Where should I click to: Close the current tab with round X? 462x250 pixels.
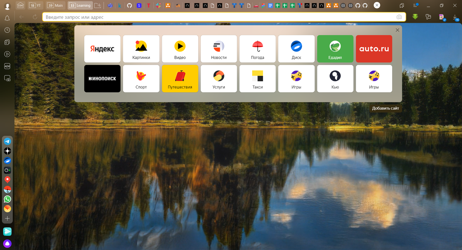(377, 5)
